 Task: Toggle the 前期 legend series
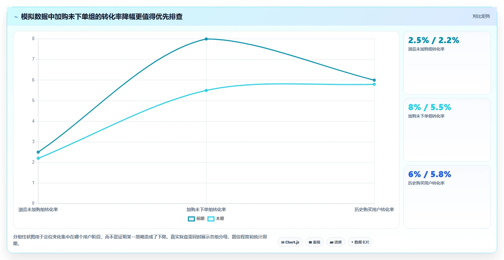click(x=196, y=219)
